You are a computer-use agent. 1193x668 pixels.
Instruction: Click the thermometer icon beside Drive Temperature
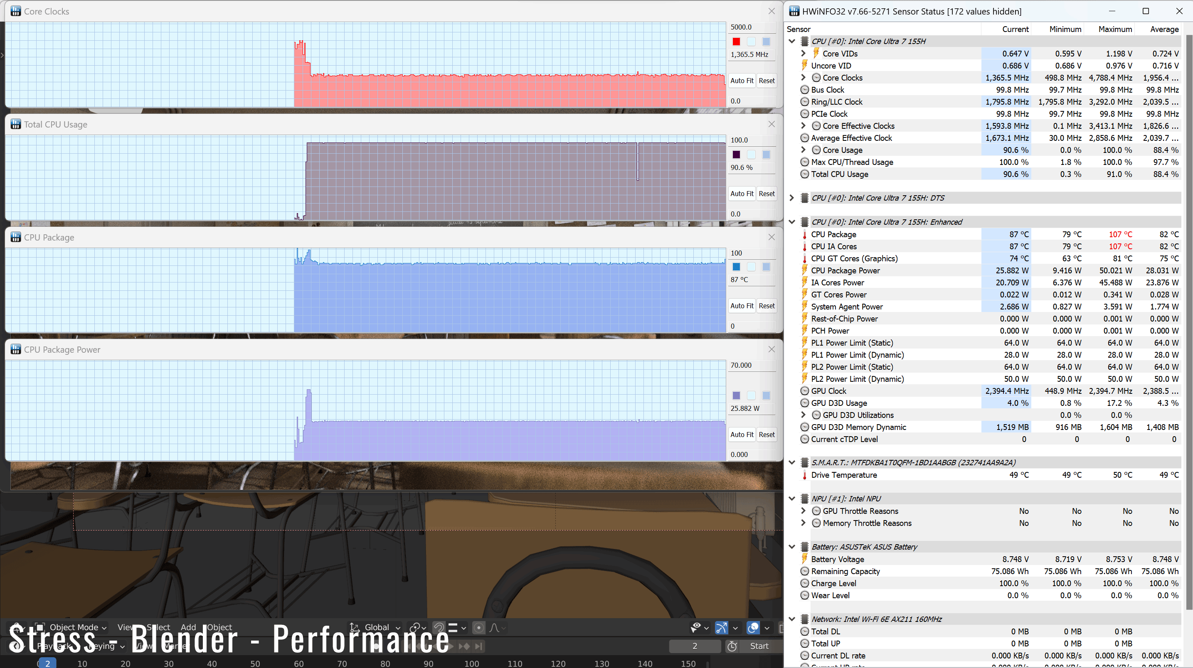pos(804,475)
